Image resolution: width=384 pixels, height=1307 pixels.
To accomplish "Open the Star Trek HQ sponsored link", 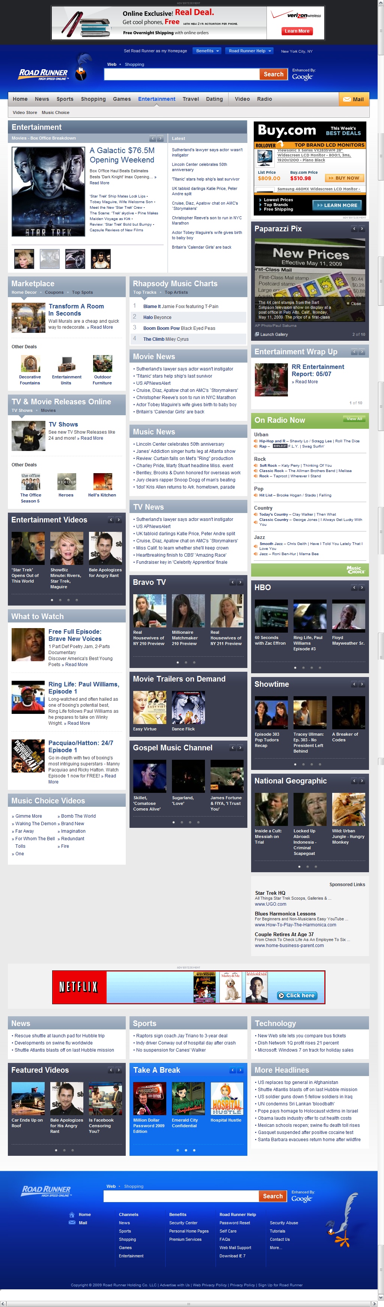I will tap(270, 893).
